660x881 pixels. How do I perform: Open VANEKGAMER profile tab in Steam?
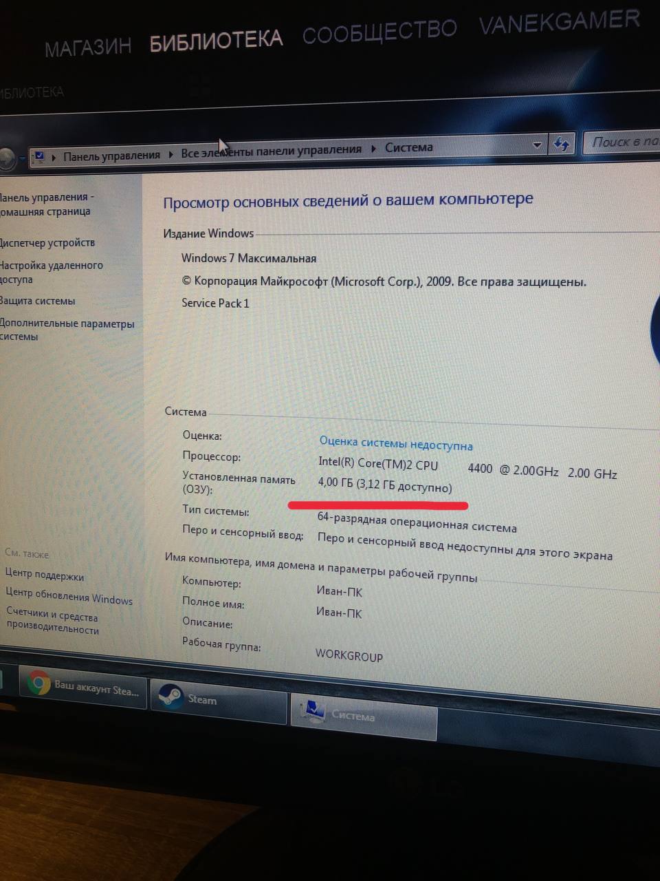[x=560, y=22]
